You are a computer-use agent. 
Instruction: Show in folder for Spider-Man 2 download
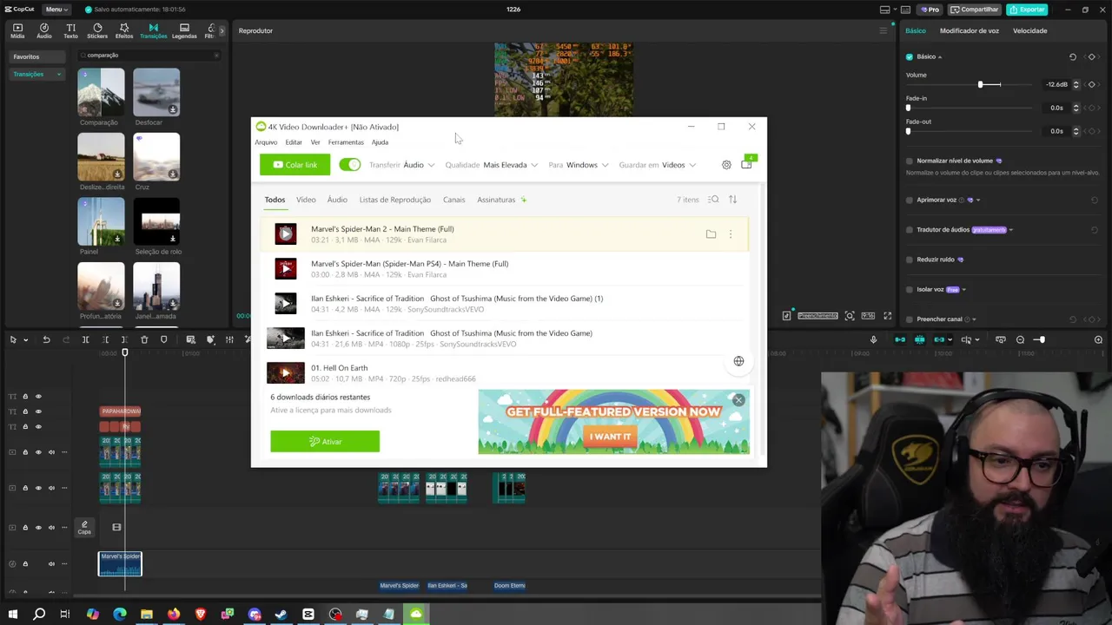(x=711, y=234)
